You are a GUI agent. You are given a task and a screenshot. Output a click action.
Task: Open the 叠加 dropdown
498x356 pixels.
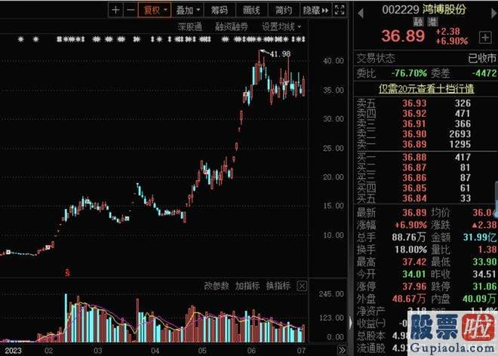188,11
